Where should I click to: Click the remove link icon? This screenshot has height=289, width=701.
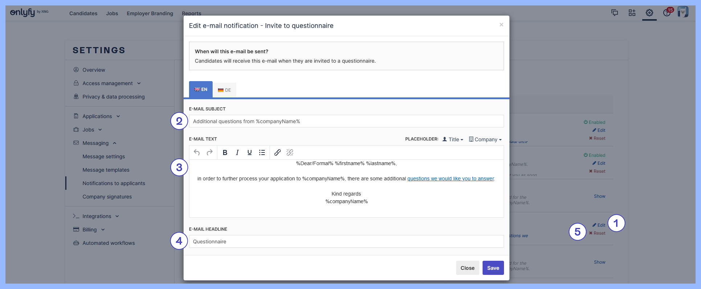[290, 152]
